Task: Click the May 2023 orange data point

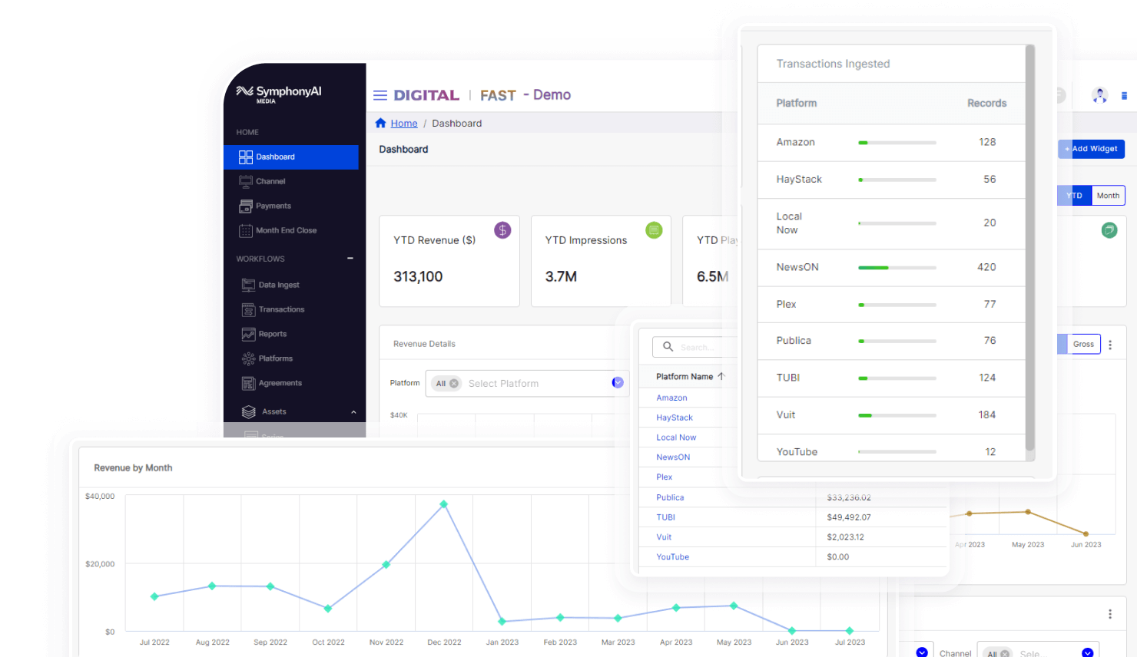Action: coord(1028,511)
